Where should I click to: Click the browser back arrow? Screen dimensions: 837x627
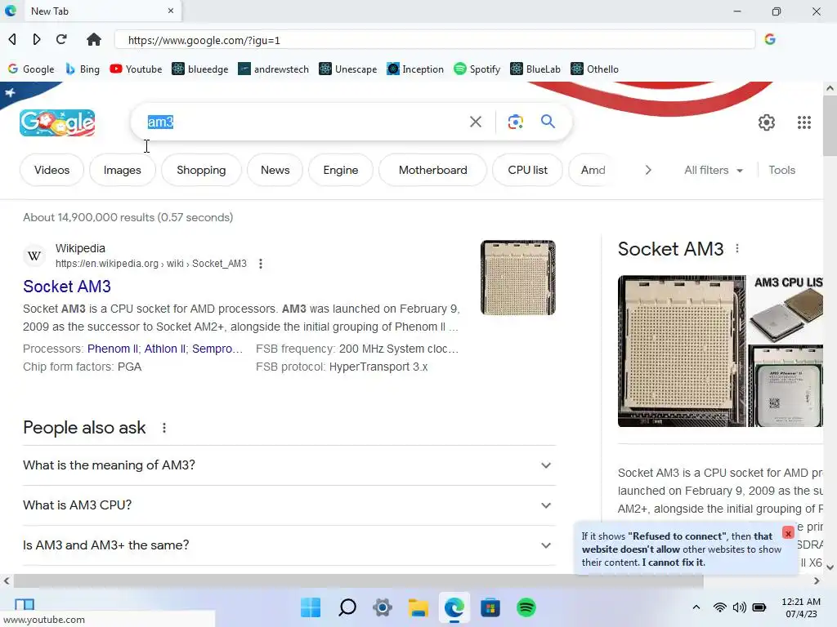pyautogui.click(x=12, y=39)
